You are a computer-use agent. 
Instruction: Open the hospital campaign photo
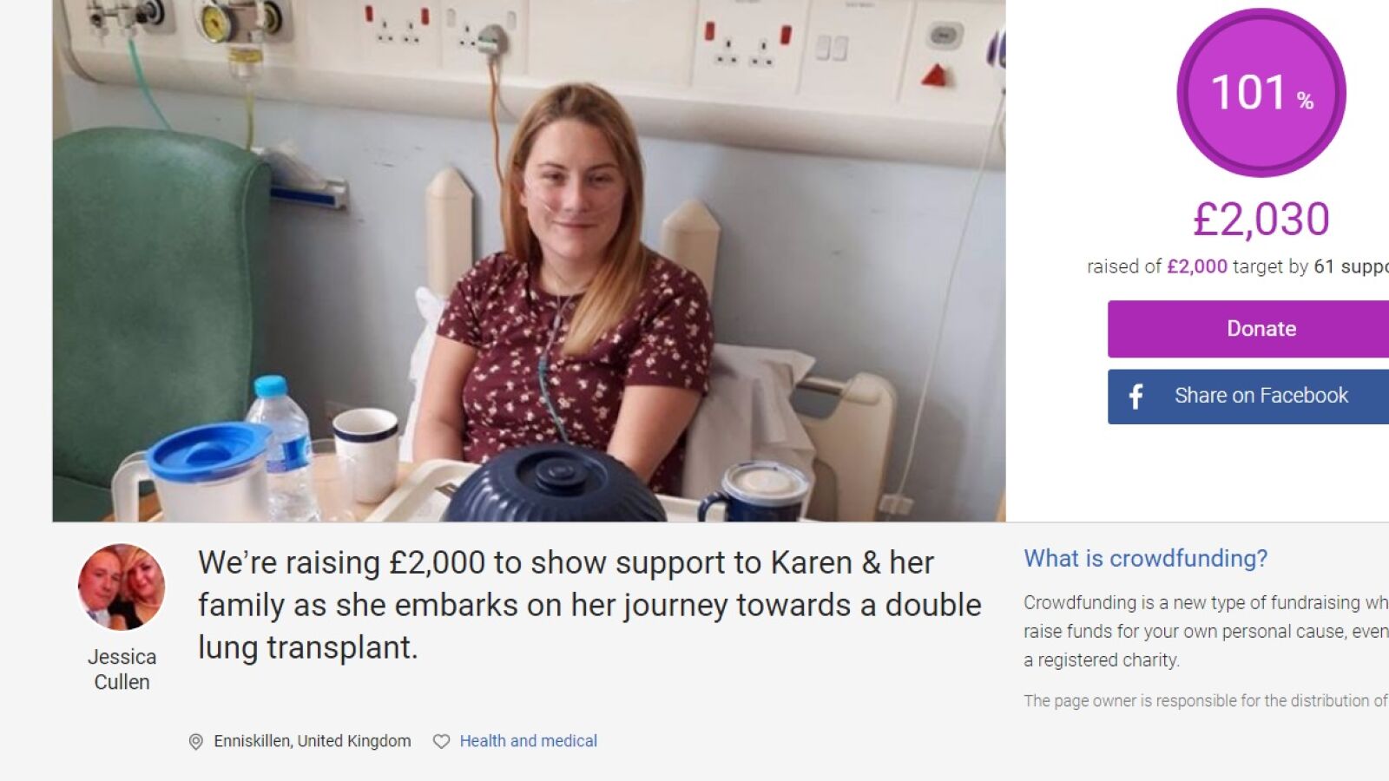click(529, 260)
